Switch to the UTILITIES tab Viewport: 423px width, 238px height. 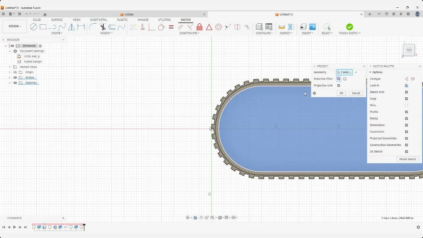pyautogui.click(x=164, y=20)
